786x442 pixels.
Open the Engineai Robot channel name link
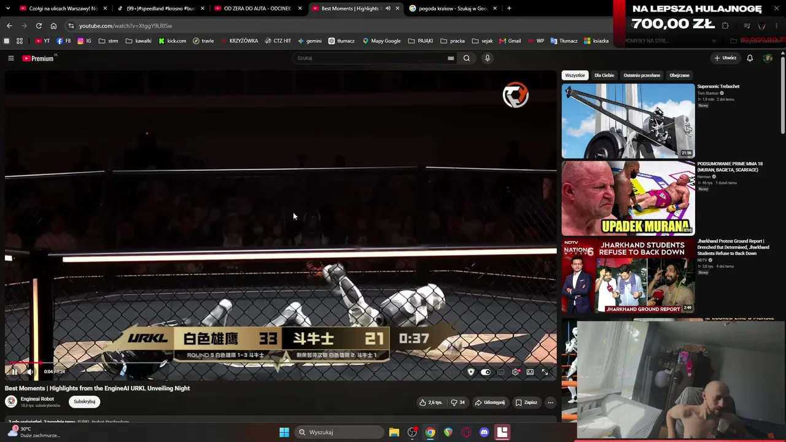click(37, 399)
